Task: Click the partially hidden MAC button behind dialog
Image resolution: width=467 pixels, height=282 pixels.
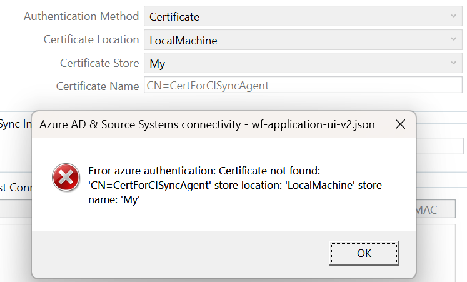Action: pyautogui.click(x=436, y=209)
